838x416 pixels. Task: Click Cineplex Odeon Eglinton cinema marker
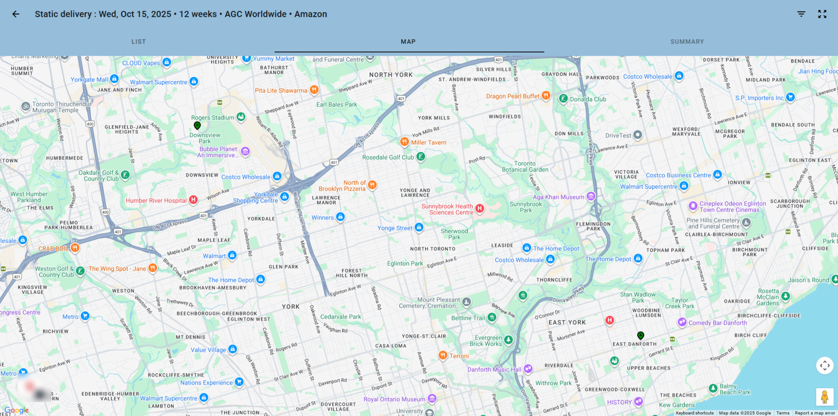[693, 206]
